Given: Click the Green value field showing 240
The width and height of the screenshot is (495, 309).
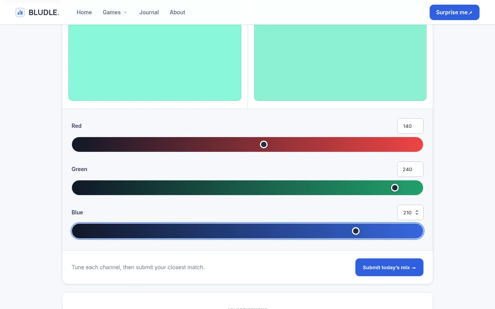Looking at the screenshot, I should tap(410, 169).
